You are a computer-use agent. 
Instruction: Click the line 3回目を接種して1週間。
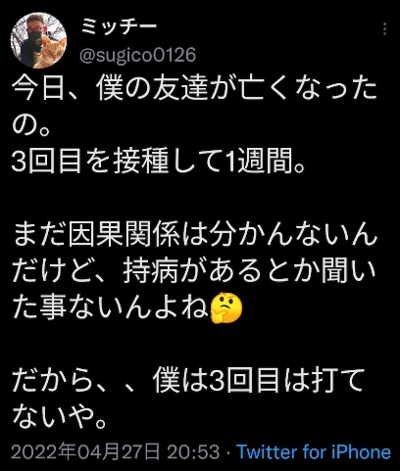point(159,162)
